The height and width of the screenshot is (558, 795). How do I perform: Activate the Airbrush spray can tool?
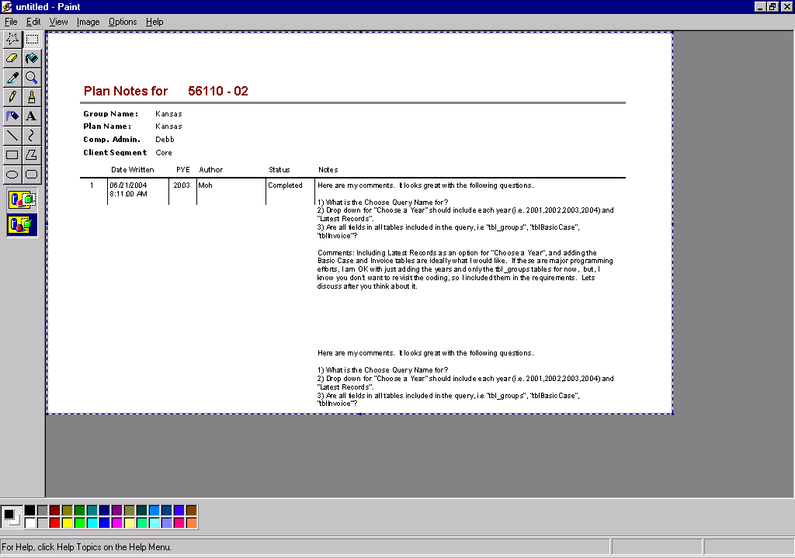tap(12, 116)
